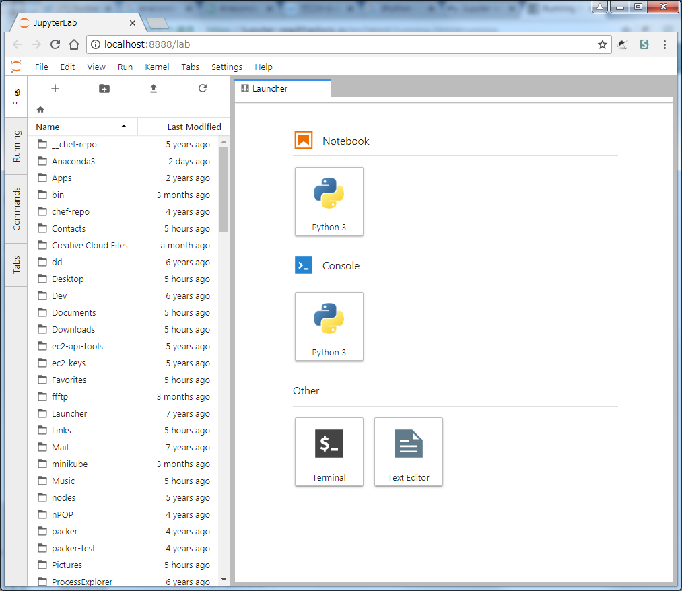Click the file browser scrollbar thumb
The width and height of the screenshot is (682, 591).
pyautogui.click(x=224, y=189)
